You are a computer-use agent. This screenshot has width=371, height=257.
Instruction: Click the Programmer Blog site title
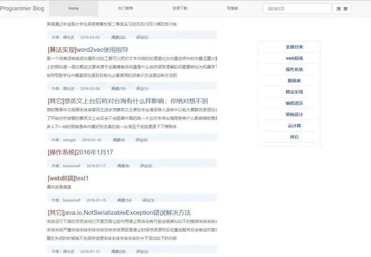click(x=22, y=9)
